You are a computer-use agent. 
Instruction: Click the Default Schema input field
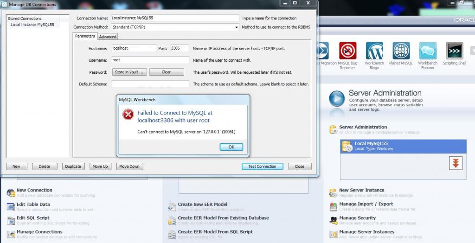[151, 84]
